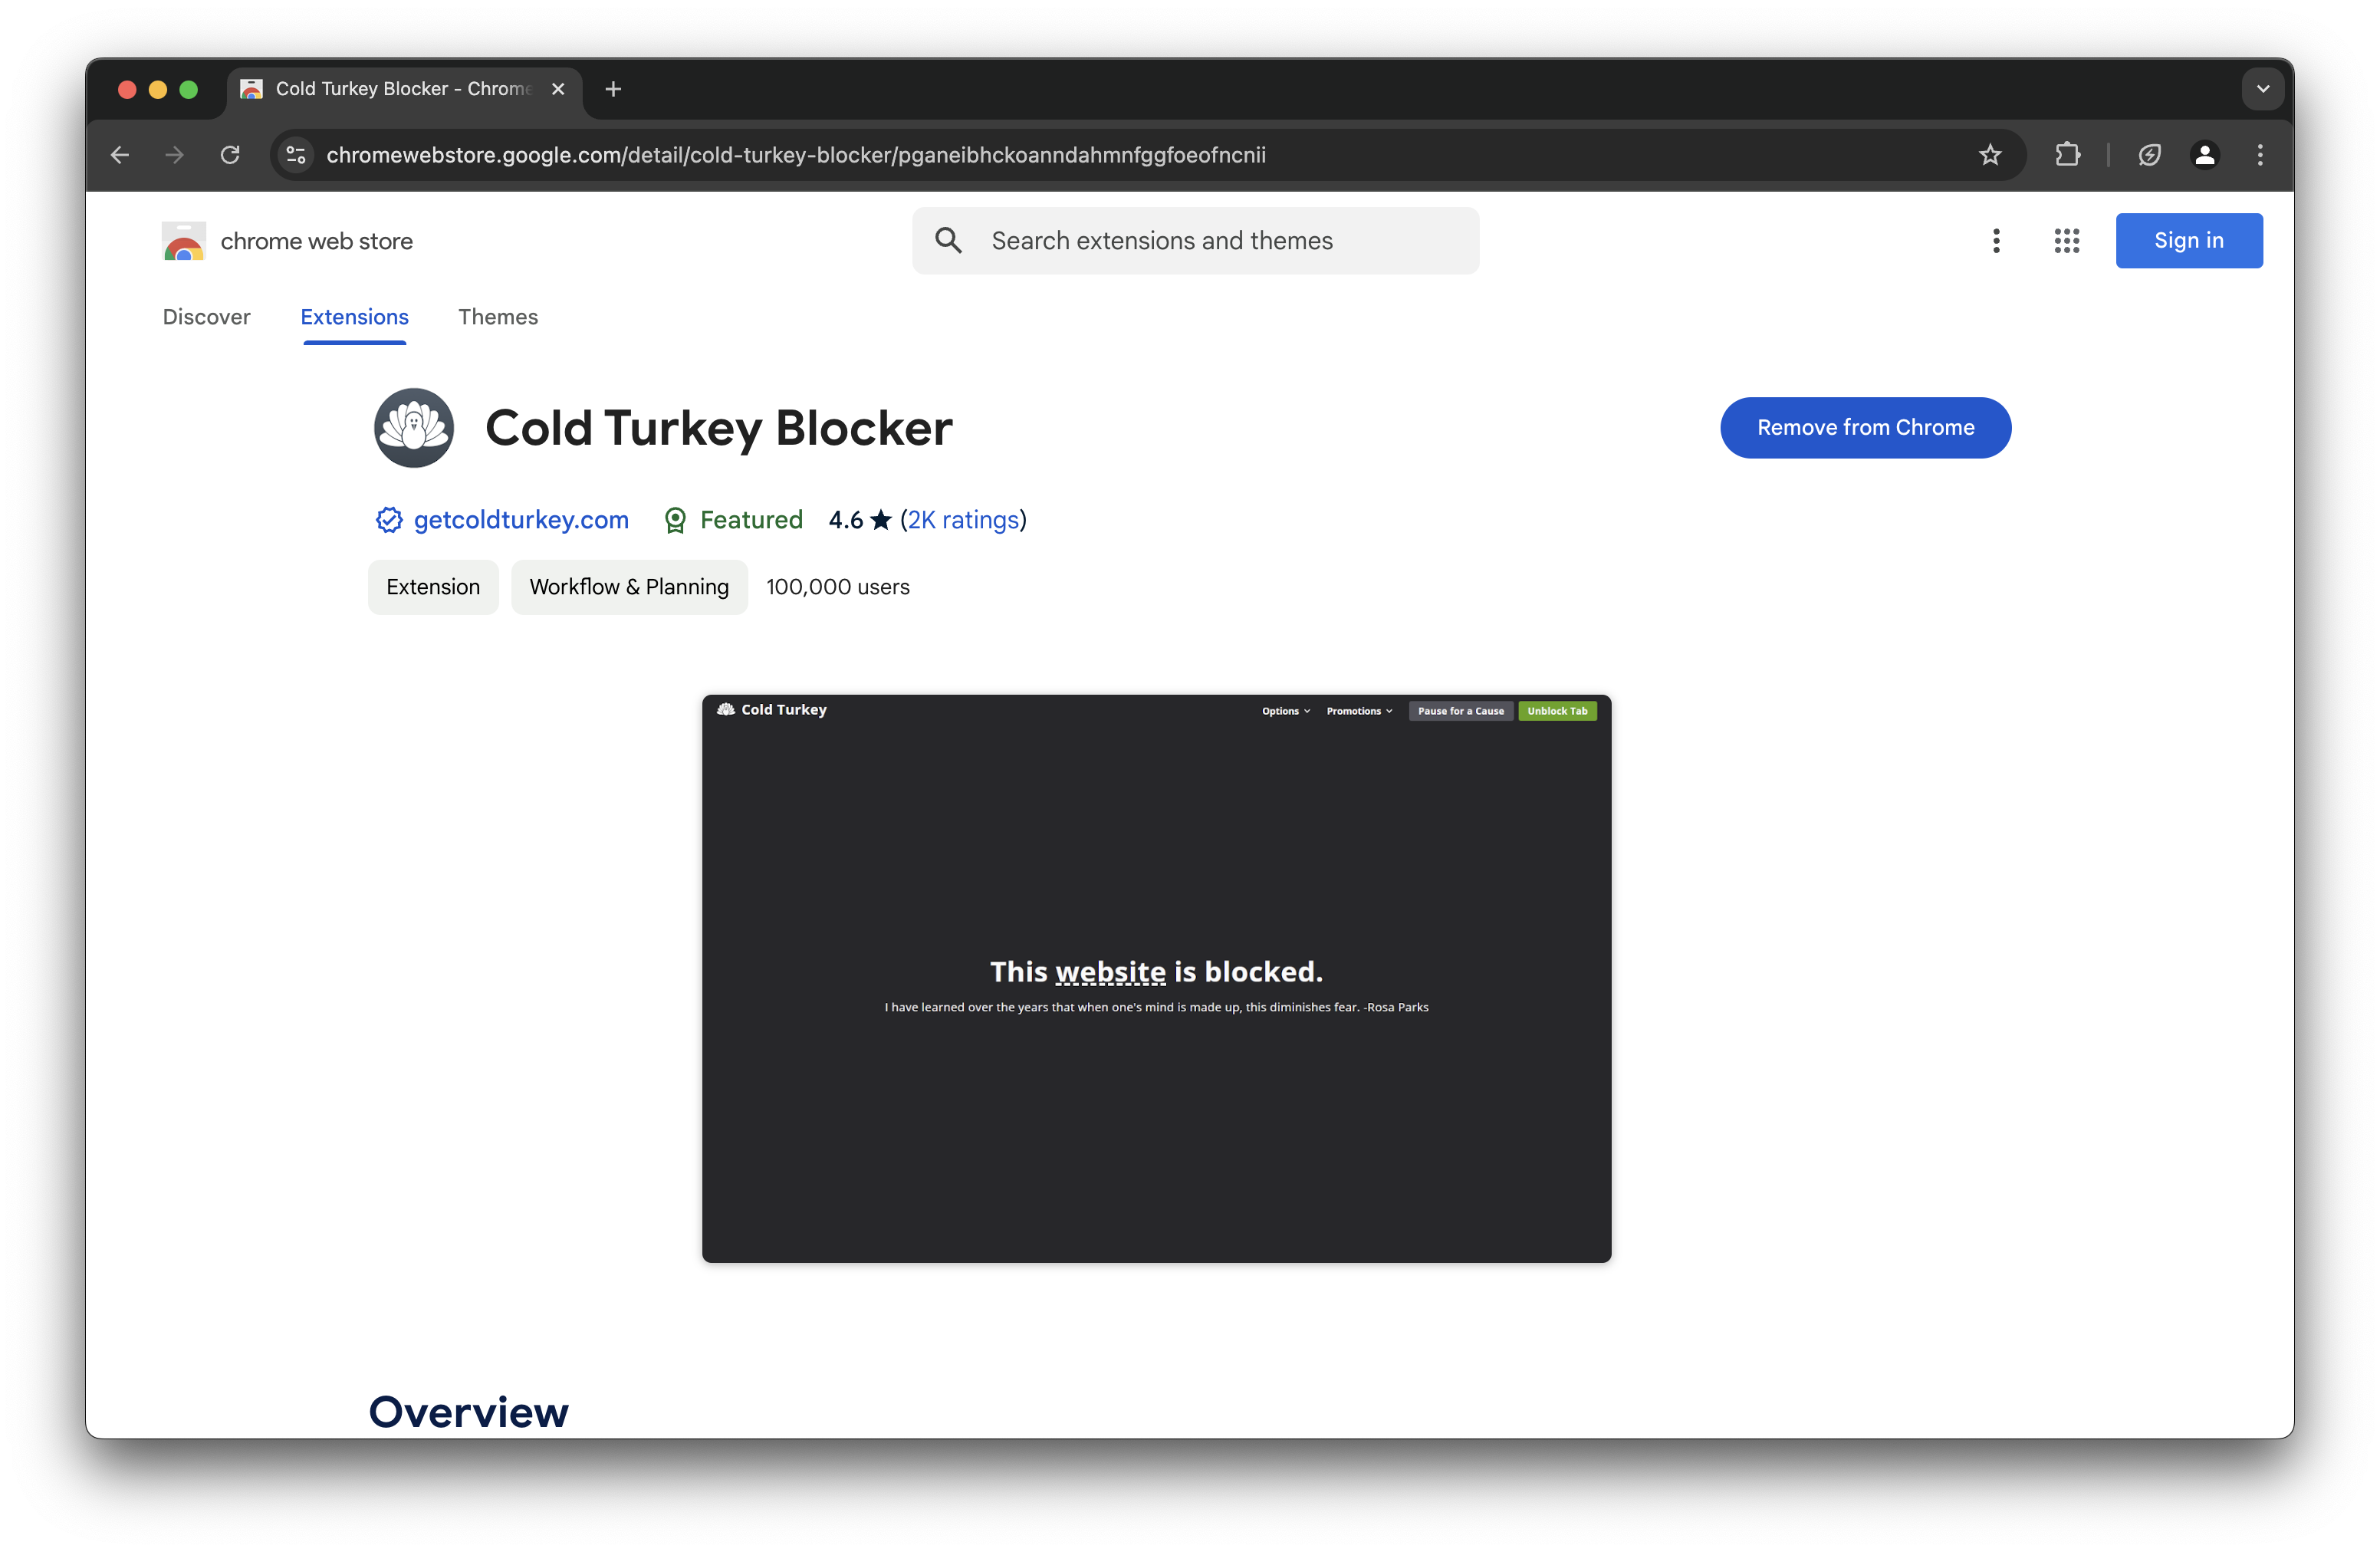This screenshot has height=1552, width=2380.
Task: Click the lightning extension icon in the toolbar
Action: (2149, 155)
